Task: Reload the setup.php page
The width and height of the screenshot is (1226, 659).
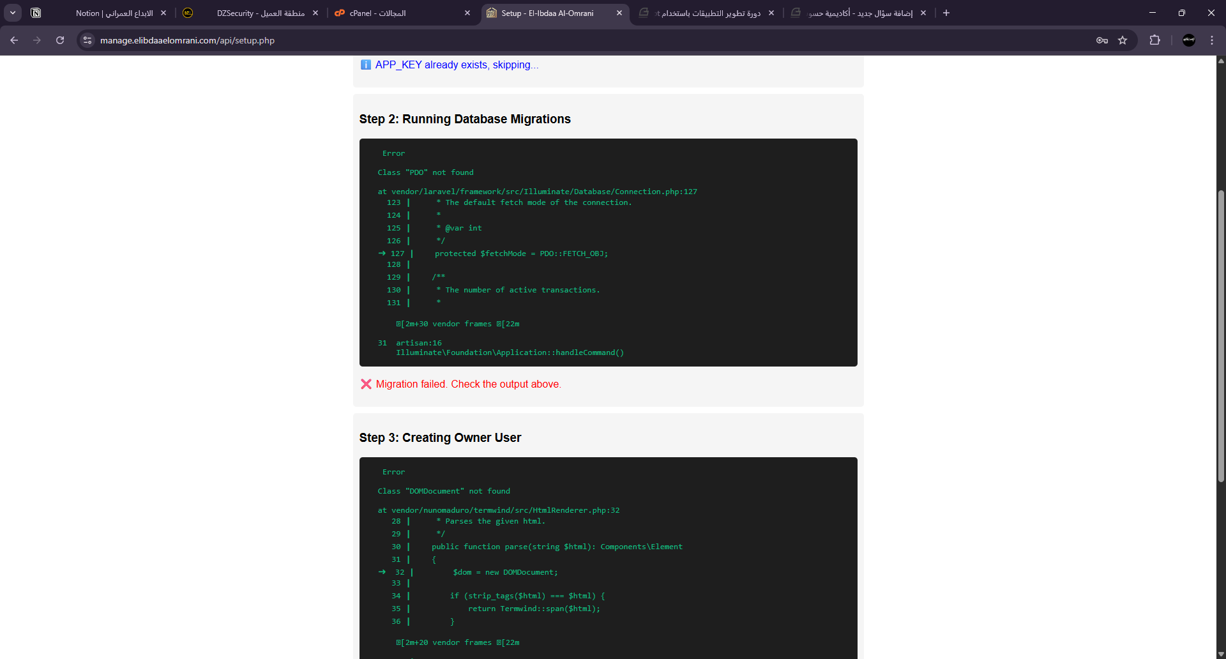Action: [60, 40]
